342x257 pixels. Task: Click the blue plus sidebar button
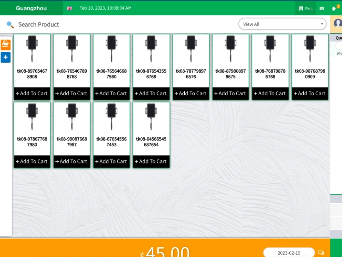5,57
